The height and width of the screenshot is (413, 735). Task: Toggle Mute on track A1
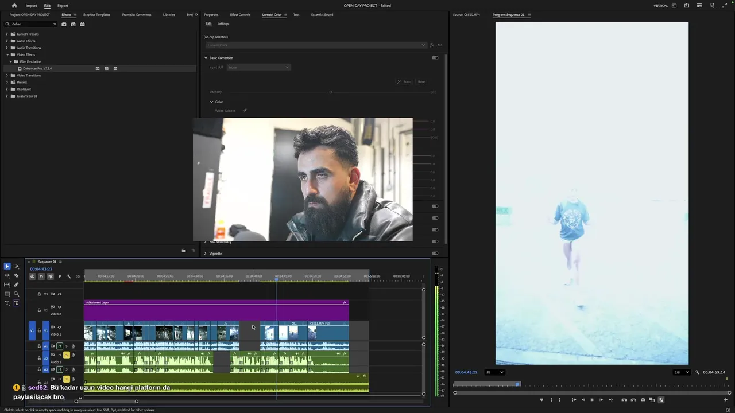(60, 346)
